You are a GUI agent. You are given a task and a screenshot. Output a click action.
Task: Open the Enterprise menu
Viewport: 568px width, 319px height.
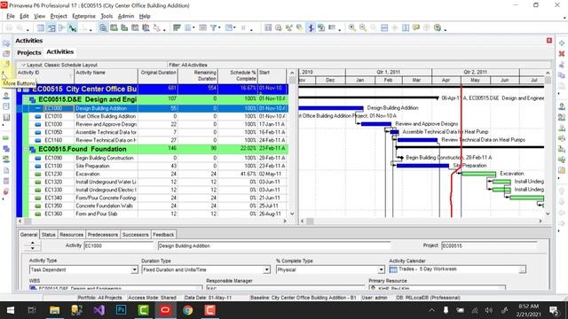[x=83, y=16]
